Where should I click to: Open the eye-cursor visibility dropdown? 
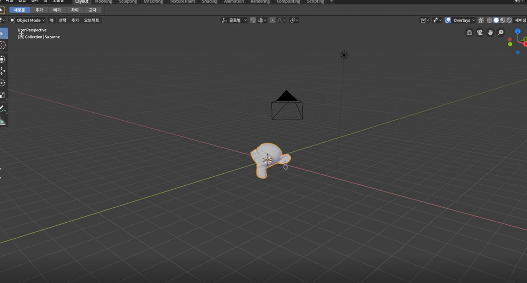coord(437,20)
